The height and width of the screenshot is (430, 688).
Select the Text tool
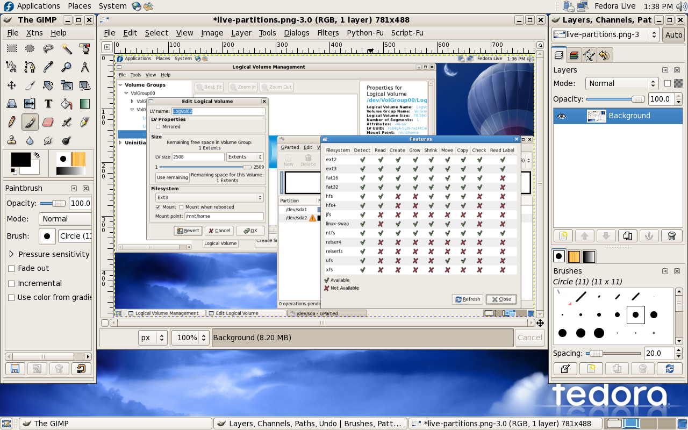click(48, 104)
